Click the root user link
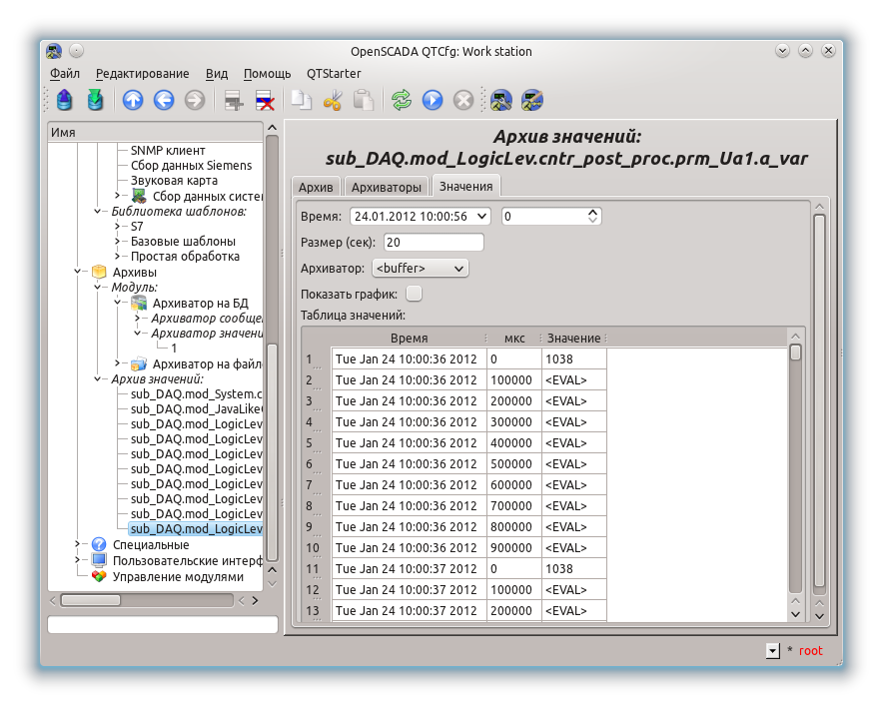The width and height of the screenshot is (883, 706). coord(810,651)
